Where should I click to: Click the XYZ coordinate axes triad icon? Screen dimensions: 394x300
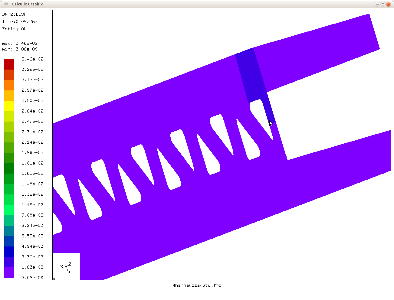(x=66, y=268)
